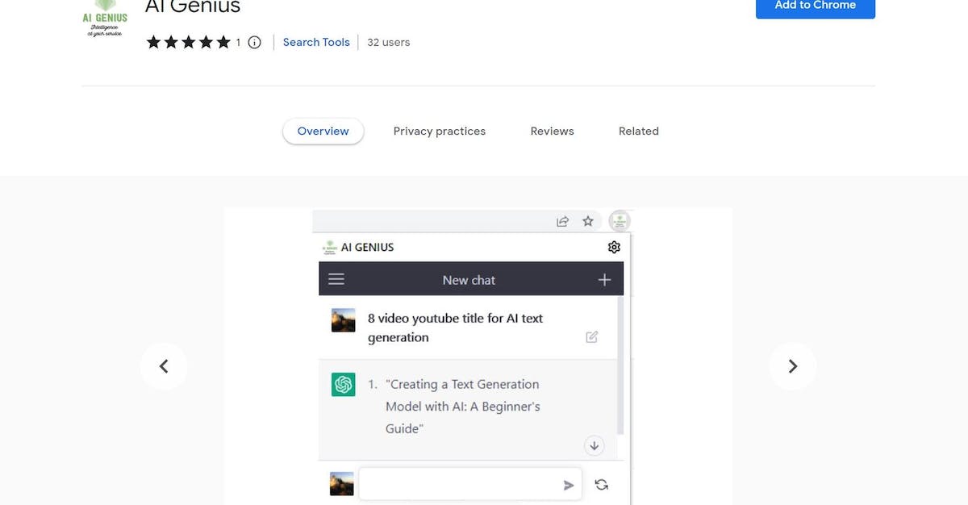
Task: Send message with paper plane icon
Action: click(569, 485)
